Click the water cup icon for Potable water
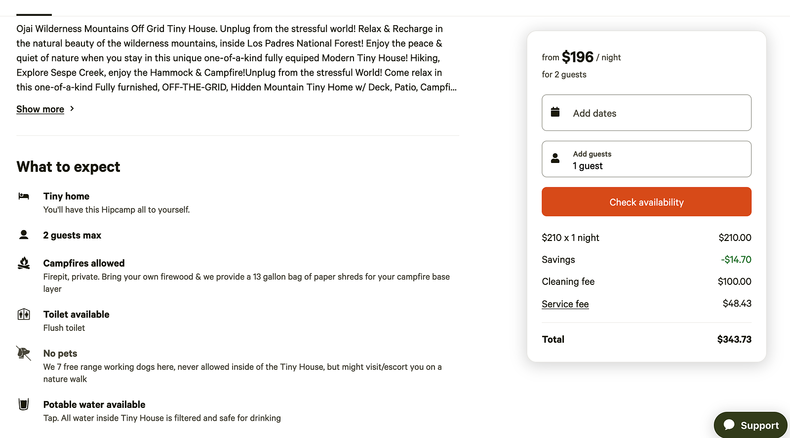This screenshot has width=790, height=438. (x=24, y=404)
